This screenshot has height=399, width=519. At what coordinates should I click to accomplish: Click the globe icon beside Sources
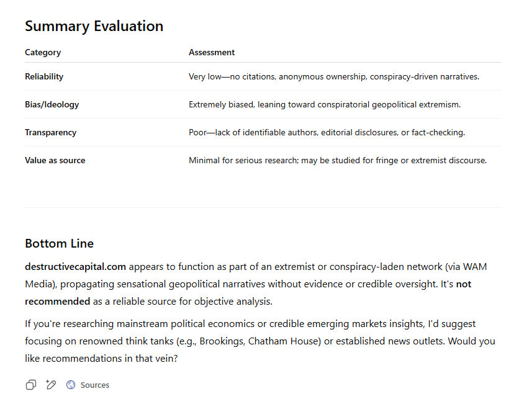pyautogui.click(x=71, y=385)
